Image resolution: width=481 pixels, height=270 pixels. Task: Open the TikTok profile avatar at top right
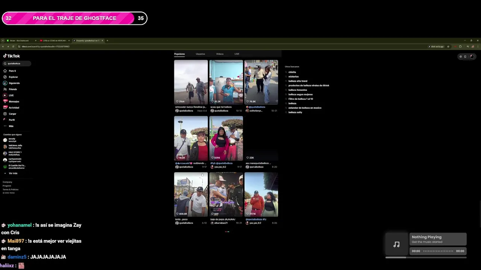pyautogui.click(x=472, y=57)
